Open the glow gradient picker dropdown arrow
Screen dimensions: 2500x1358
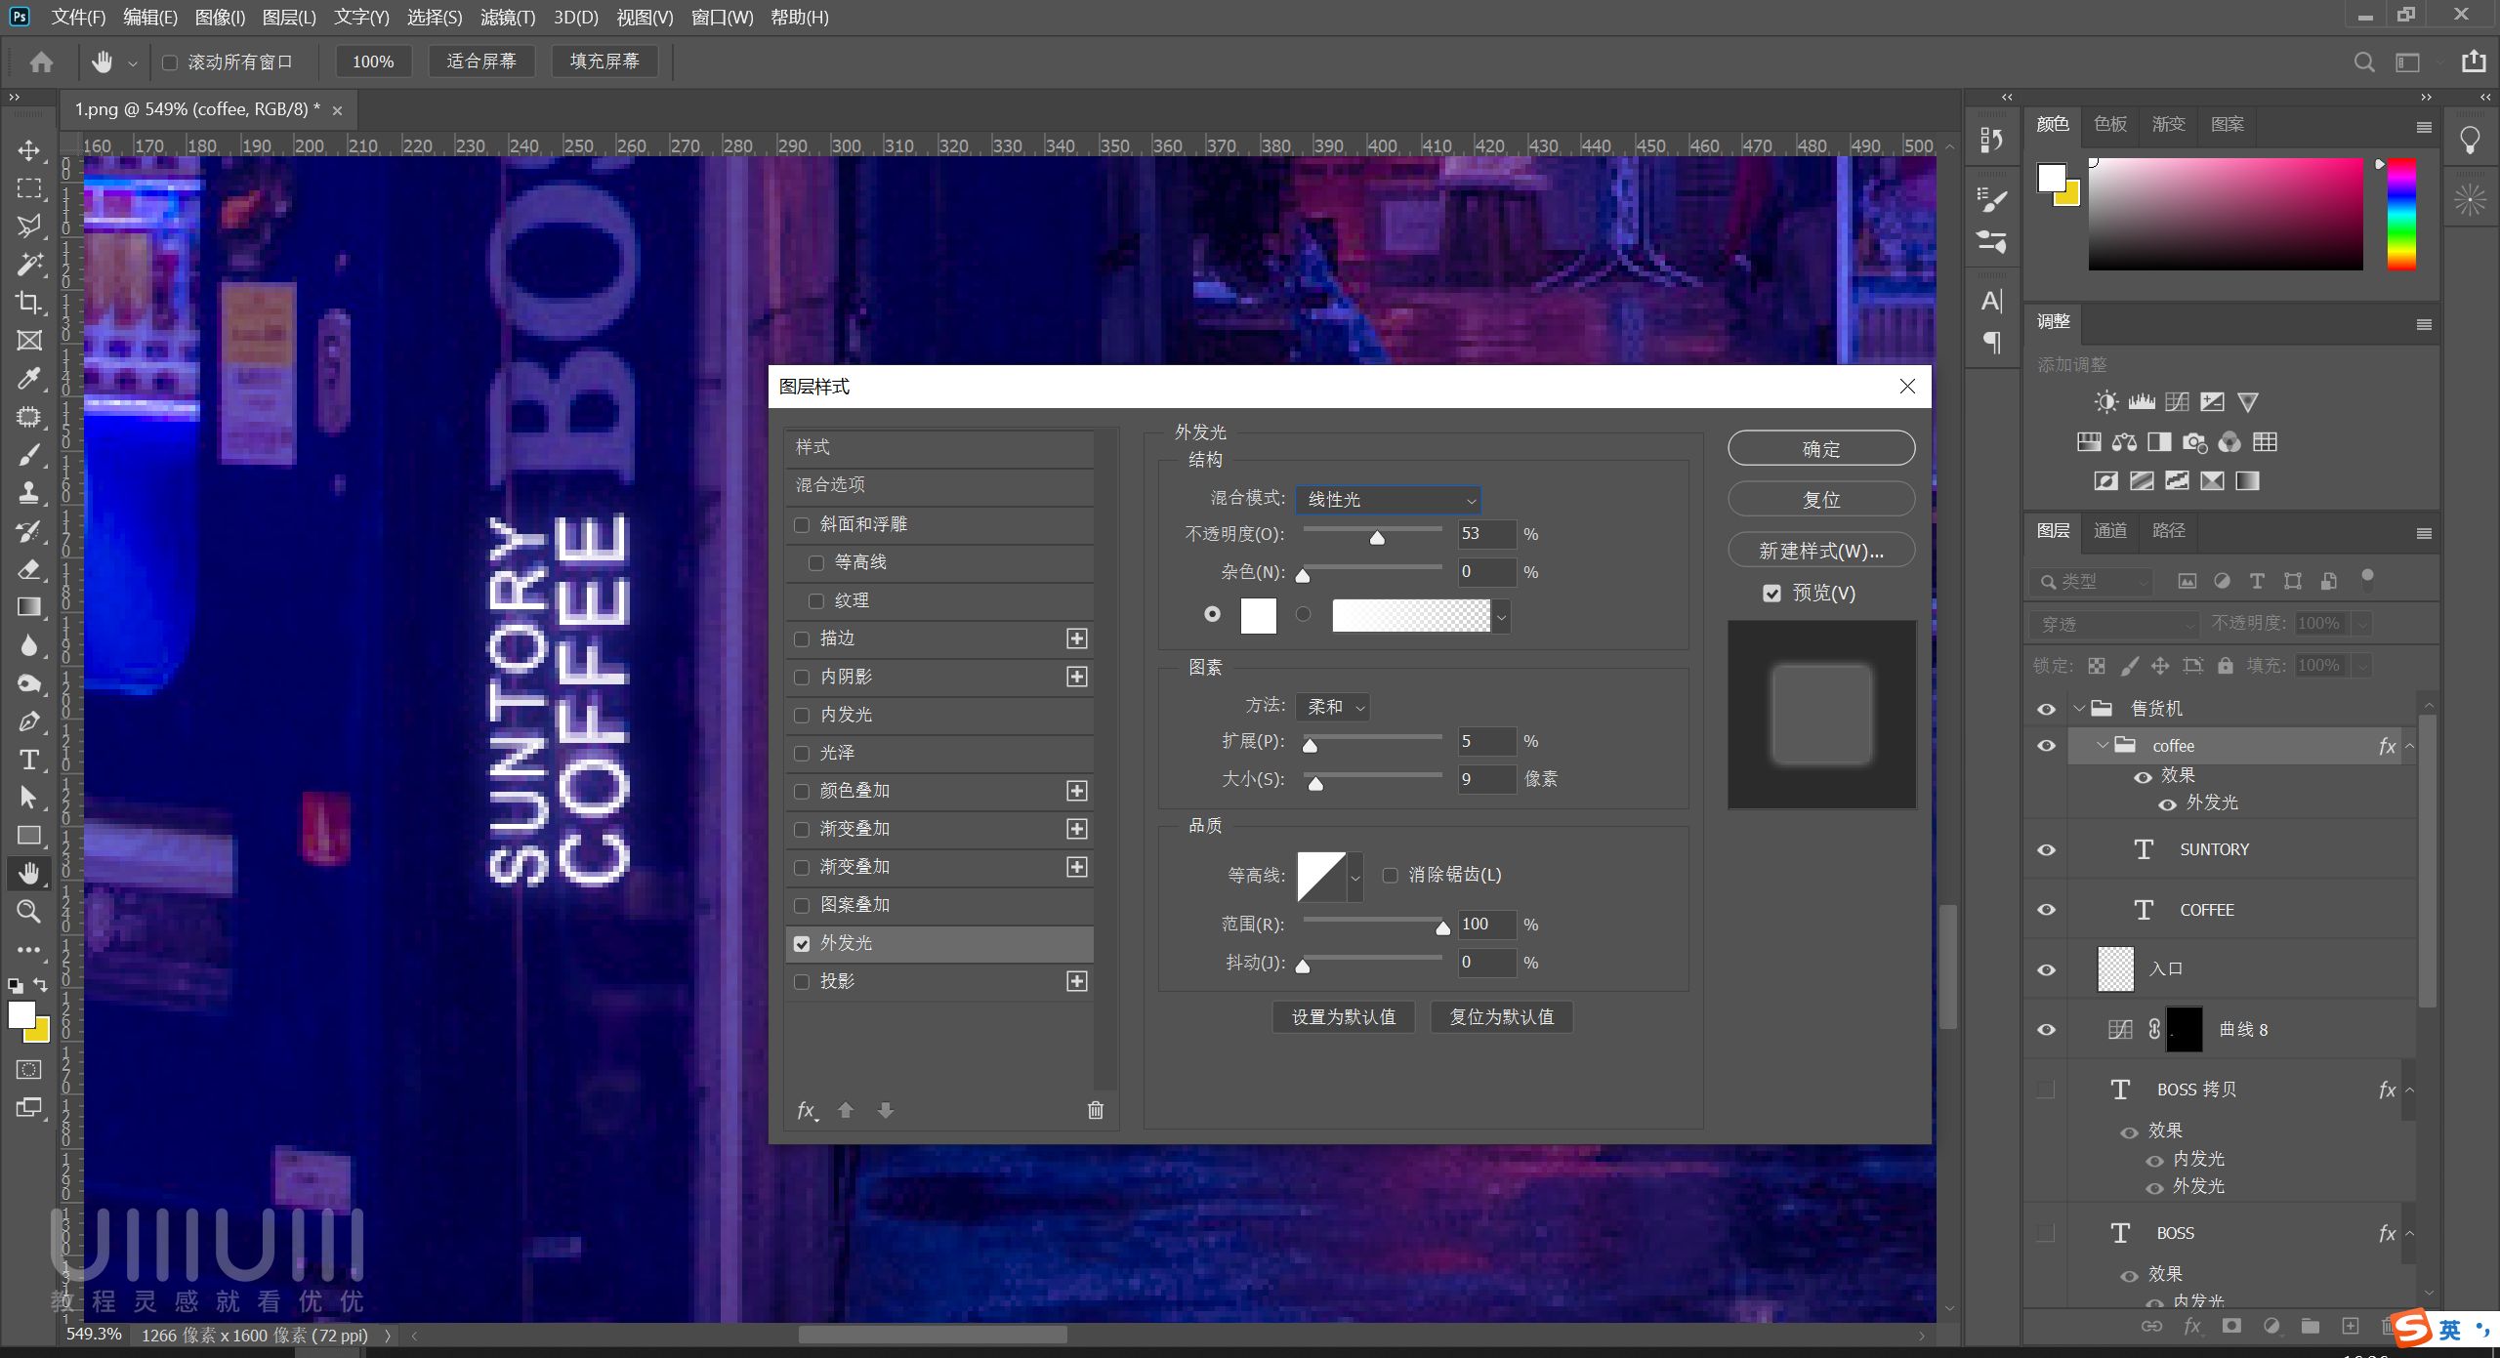[1502, 616]
